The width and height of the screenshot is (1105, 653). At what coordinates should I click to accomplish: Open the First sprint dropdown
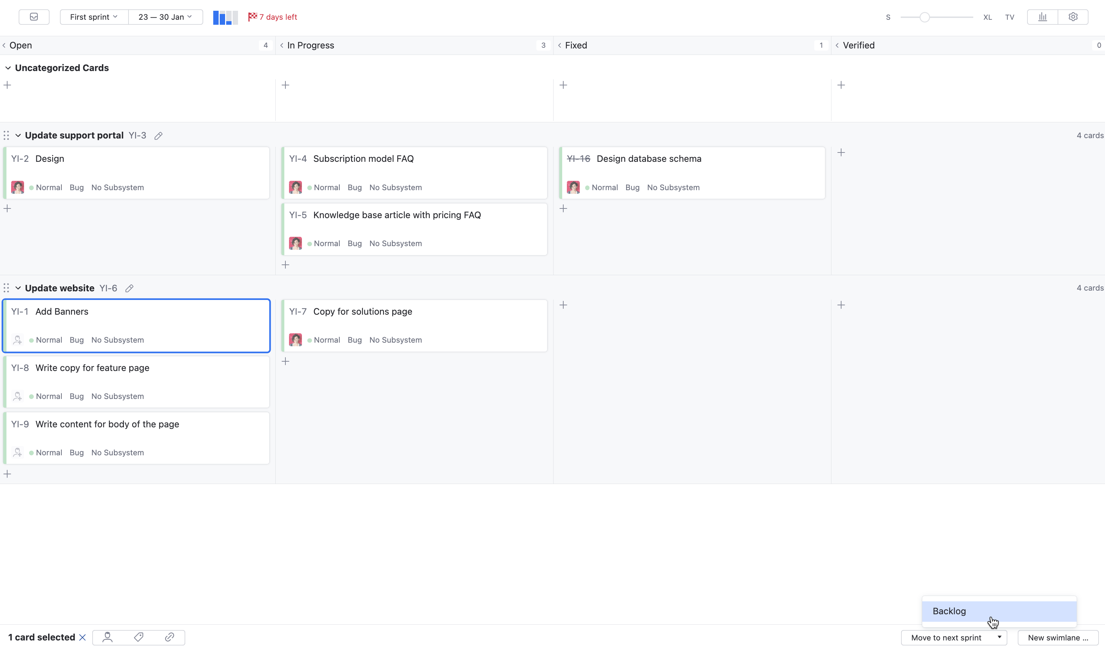point(93,17)
